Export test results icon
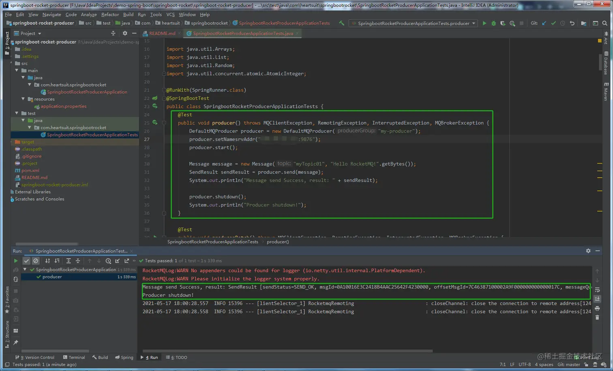This screenshot has width=613, height=371. [x=127, y=261]
